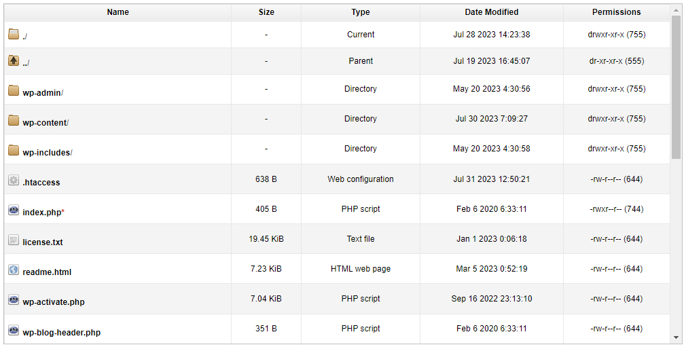This screenshot has height=347, width=686.
Task: Click the license.txt text file icon
Action: click(x=14, y=240)
